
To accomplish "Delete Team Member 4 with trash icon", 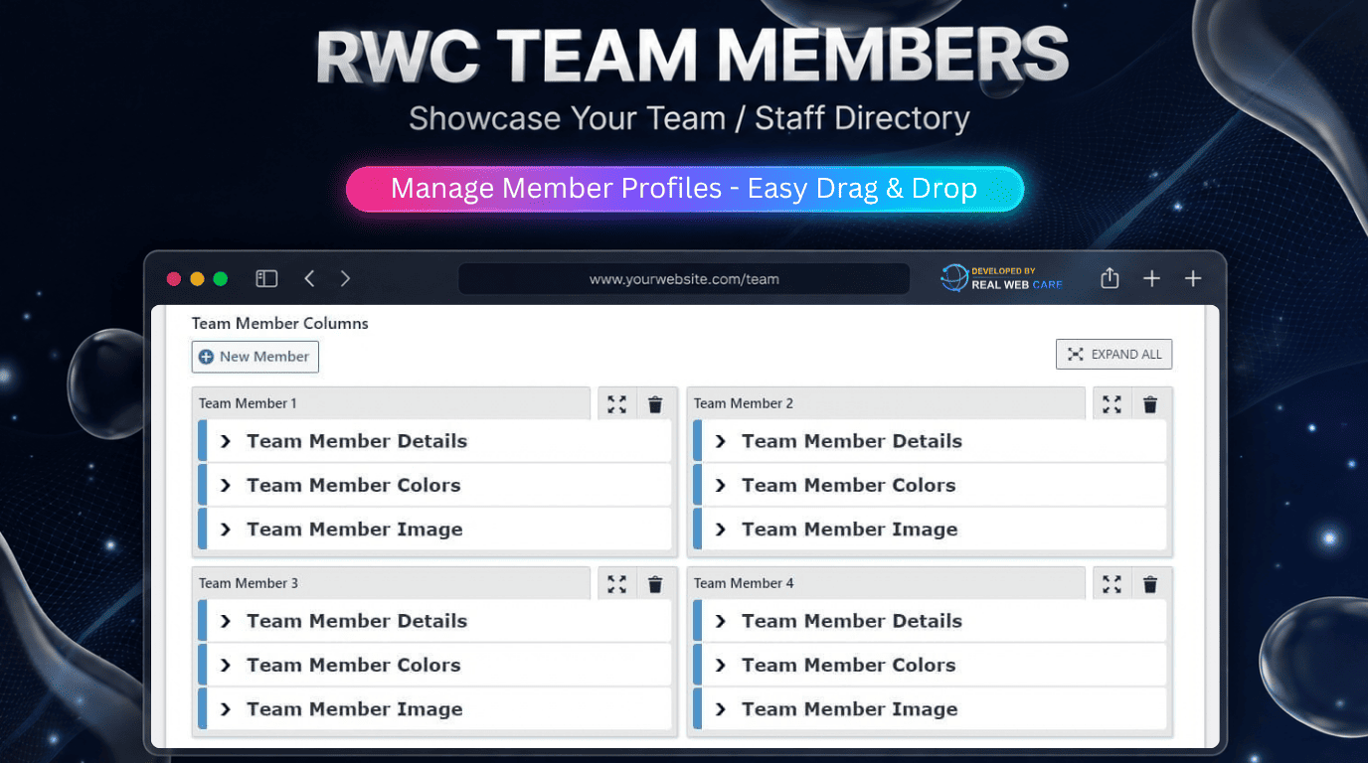I will (1150, 583).
